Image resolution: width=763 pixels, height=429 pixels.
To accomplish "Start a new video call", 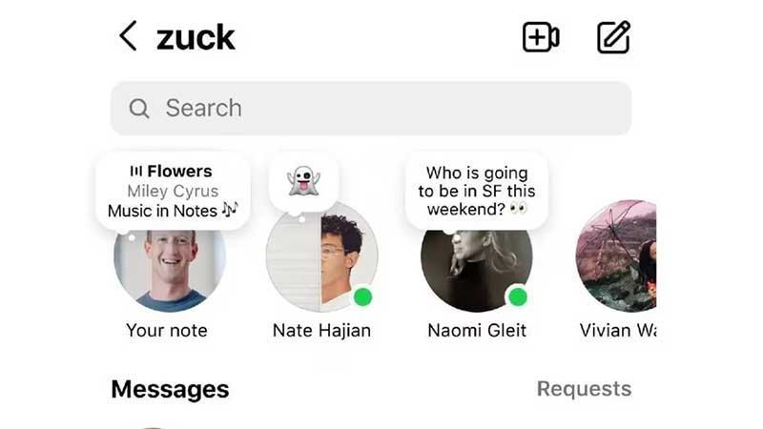I will coord(541,37).
